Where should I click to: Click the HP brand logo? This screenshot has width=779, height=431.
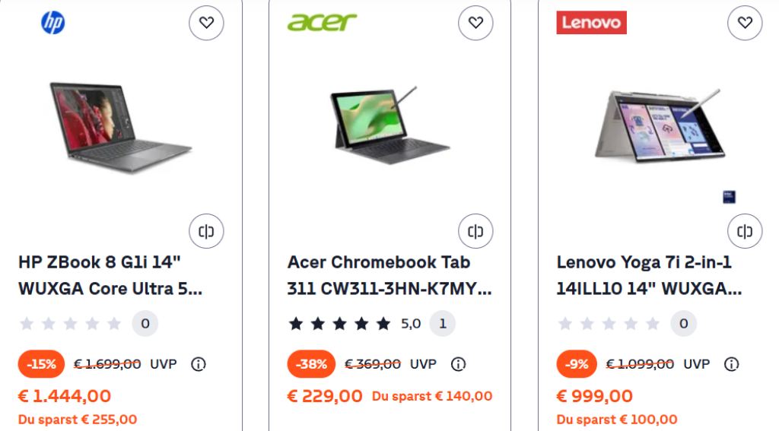pyautogui.click(x=52, y=23)
